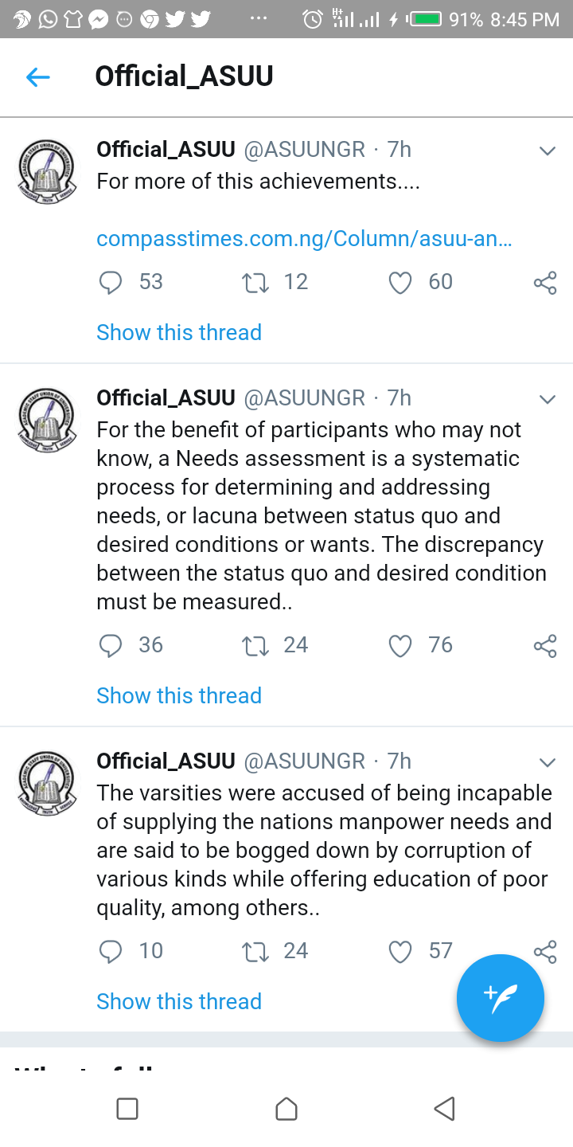This screenshot has width=573, height=1147.
Task: Like the varsities tweet
Action: click(x=400, y=951)
